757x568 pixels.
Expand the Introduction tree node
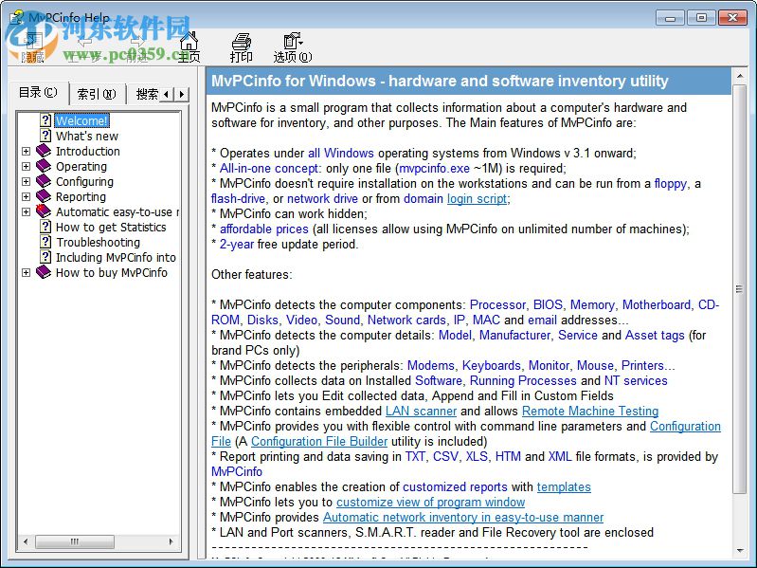point(27,151)
